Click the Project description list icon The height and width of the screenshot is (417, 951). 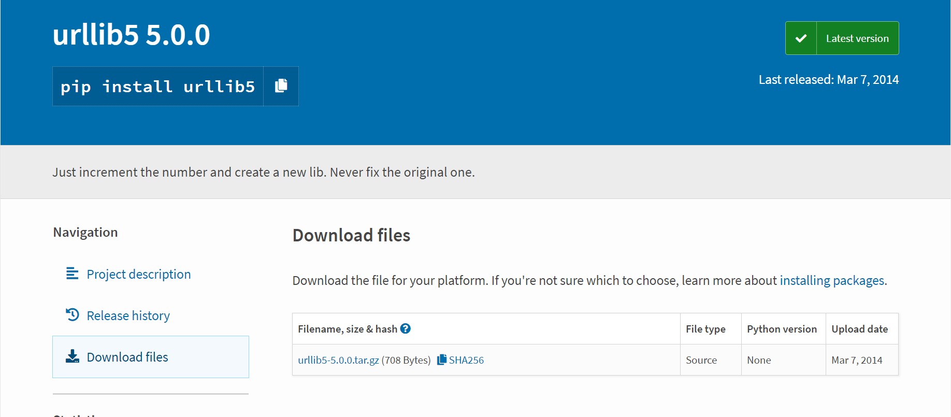(73, 274)
